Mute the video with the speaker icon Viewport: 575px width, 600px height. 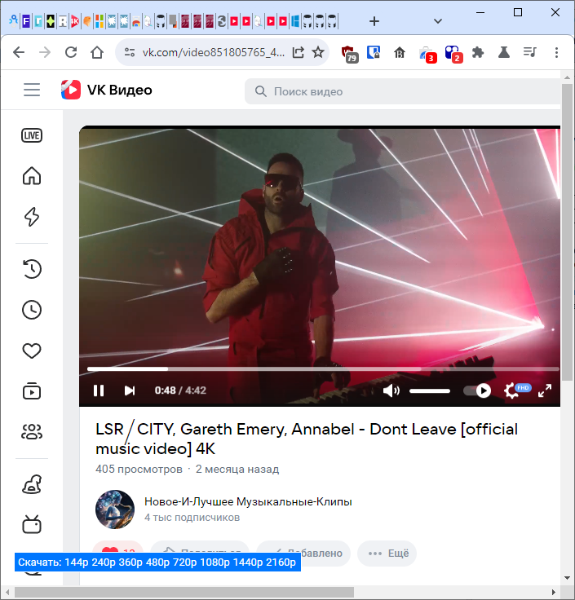[x=391, y=390]
